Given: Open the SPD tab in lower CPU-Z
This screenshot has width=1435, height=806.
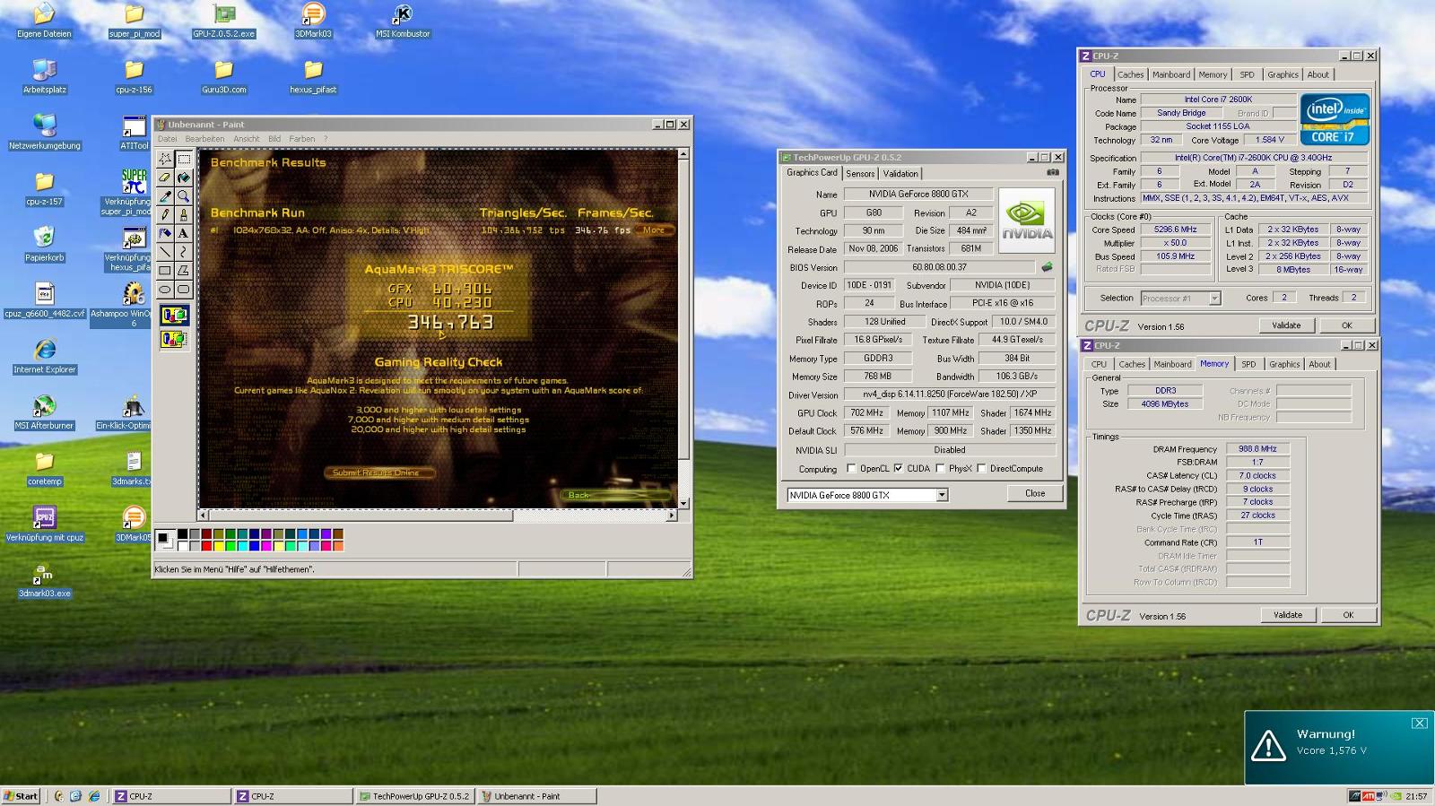Looking at the screenshot, I should click(x=1248, y=365).
